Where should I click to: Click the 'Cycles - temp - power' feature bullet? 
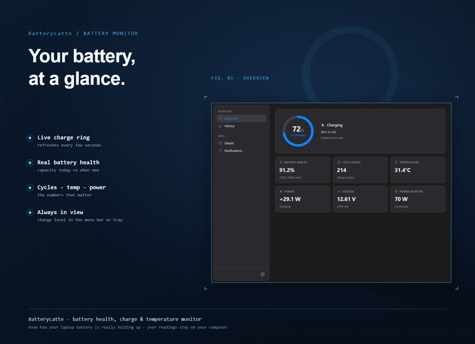(72, 187)
